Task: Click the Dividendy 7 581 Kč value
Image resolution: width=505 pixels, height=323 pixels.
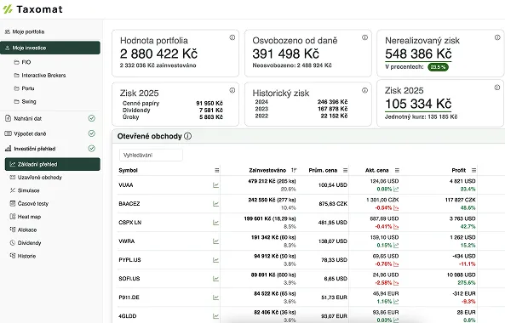Action: point(211,110)
